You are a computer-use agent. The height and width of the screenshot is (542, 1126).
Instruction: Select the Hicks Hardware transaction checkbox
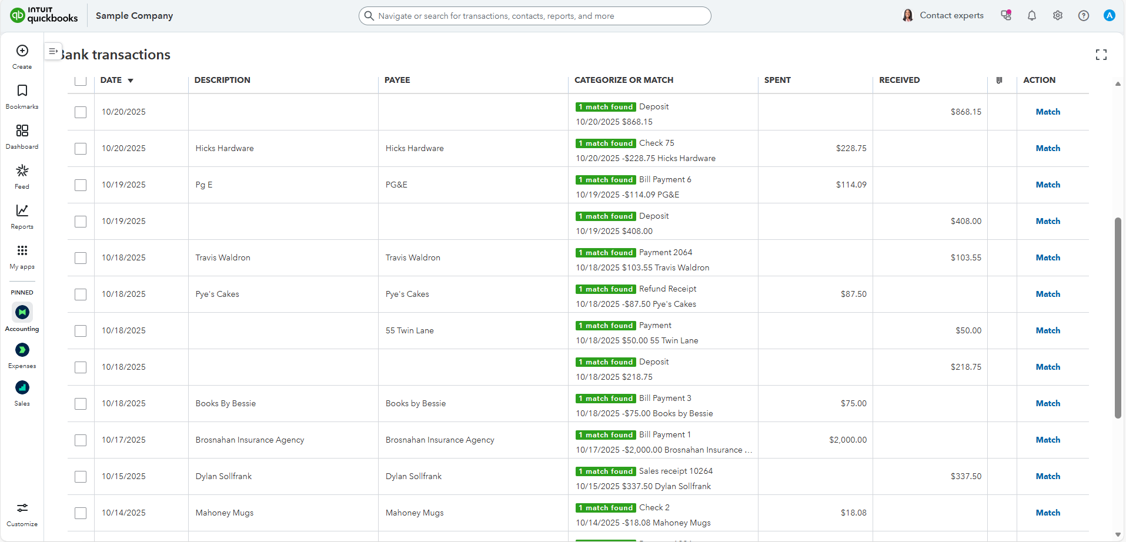81,149
